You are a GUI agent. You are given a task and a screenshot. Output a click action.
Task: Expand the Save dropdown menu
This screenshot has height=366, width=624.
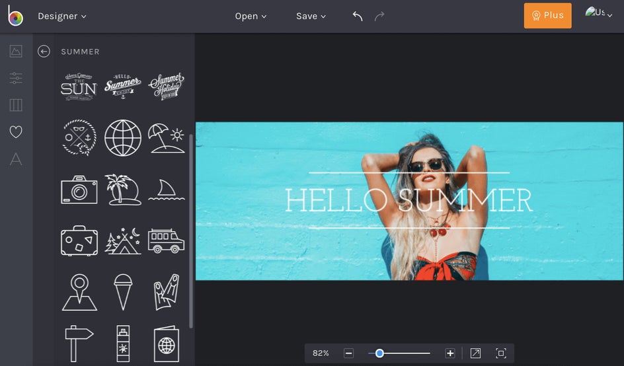tap(311, 17)
